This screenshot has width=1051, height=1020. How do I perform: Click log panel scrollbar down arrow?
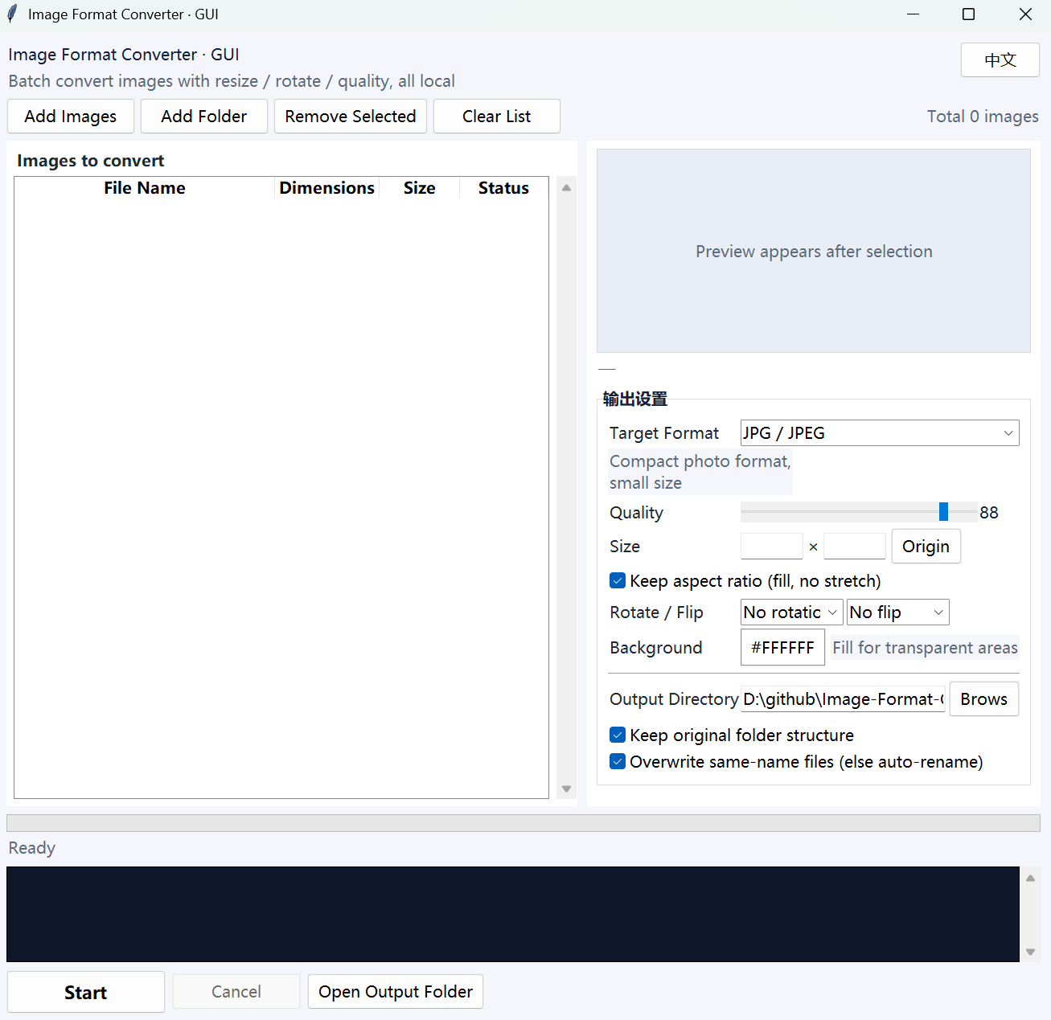pos(1030,952)
